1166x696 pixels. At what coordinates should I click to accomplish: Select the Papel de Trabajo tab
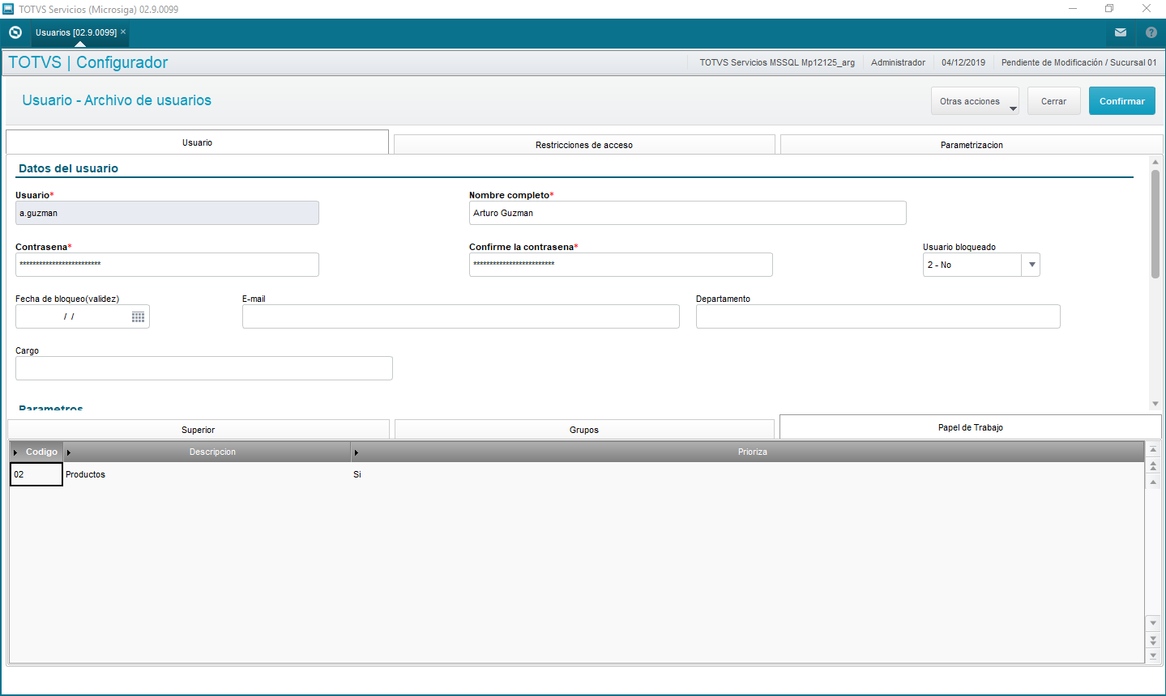tap(971, 427)
